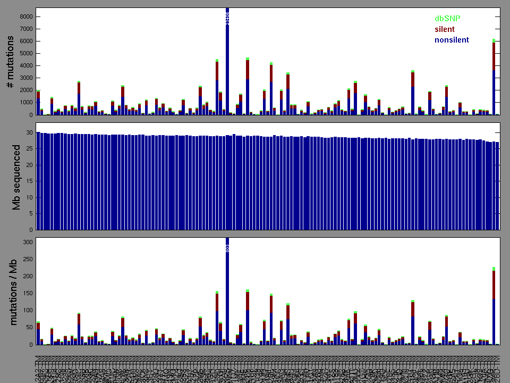The image size is (510, 383).
Task: Click the last bar in the Mb sequenced panel
Action: tap(497, 186)
